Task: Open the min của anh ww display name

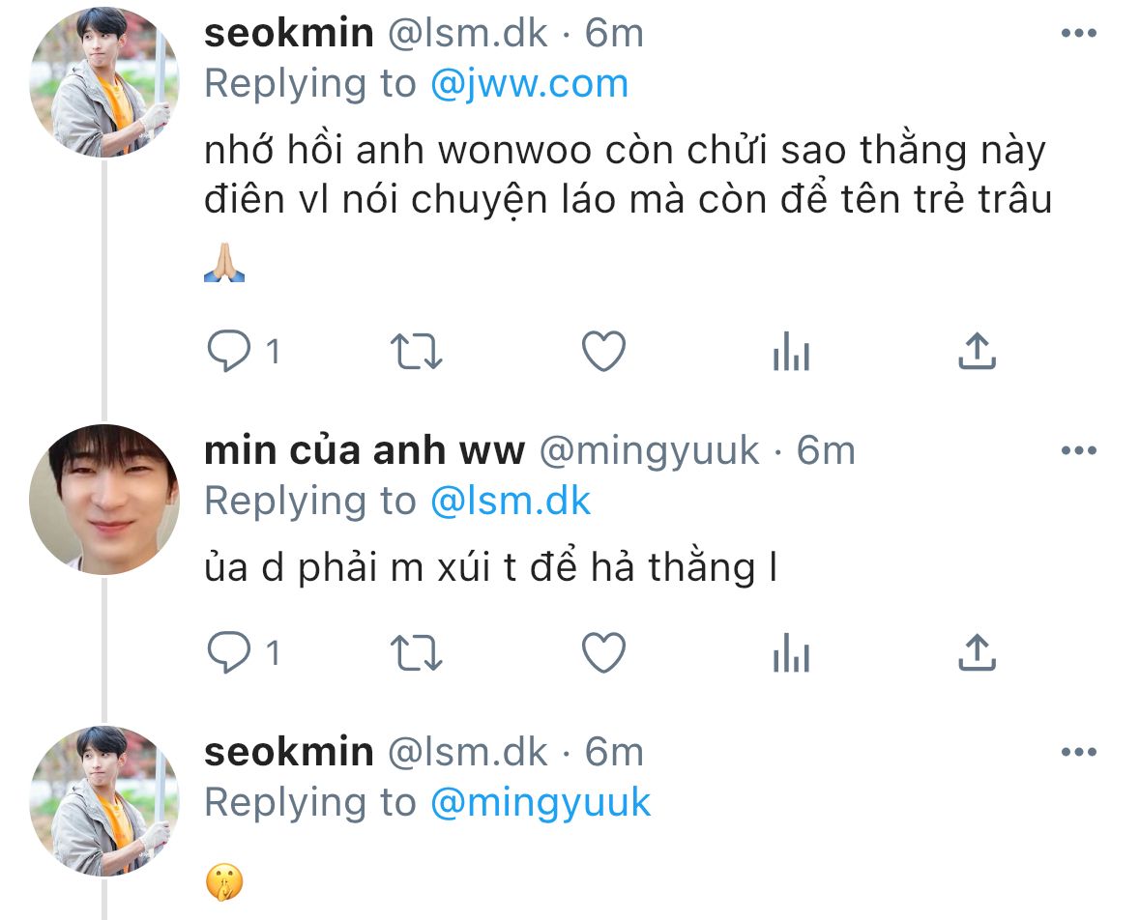Action: 365,450
